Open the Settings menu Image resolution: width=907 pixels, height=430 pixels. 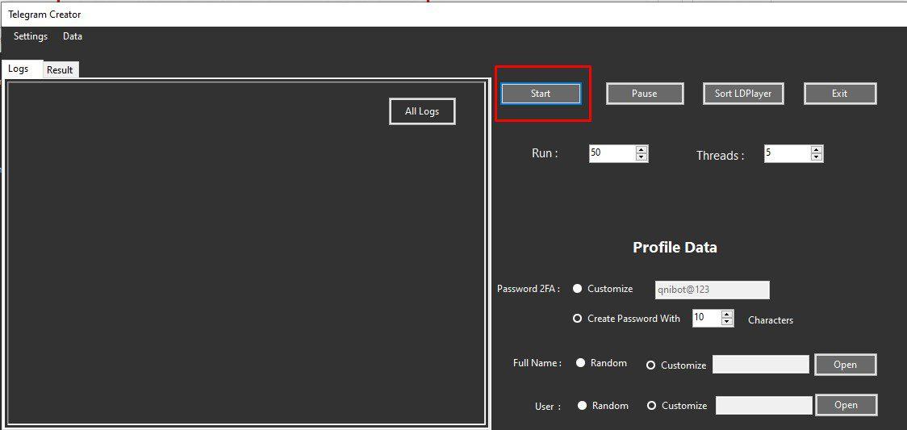pos(31,36)
